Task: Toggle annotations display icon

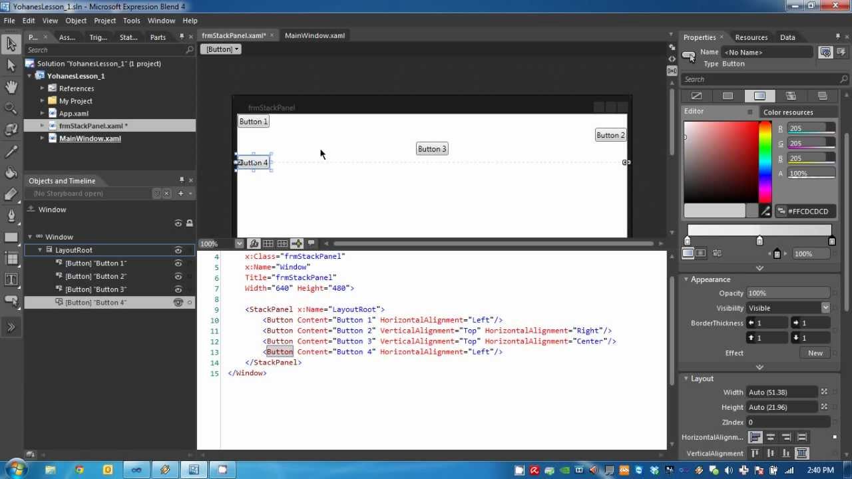Action: (311, 243)
